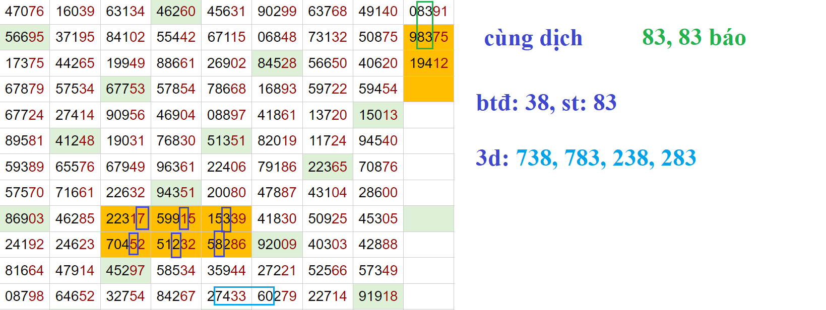Select the green-shaded cell 46260

176,11
